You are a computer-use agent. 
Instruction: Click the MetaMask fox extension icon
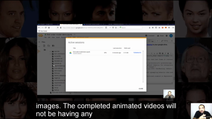[x=166, y=27]
